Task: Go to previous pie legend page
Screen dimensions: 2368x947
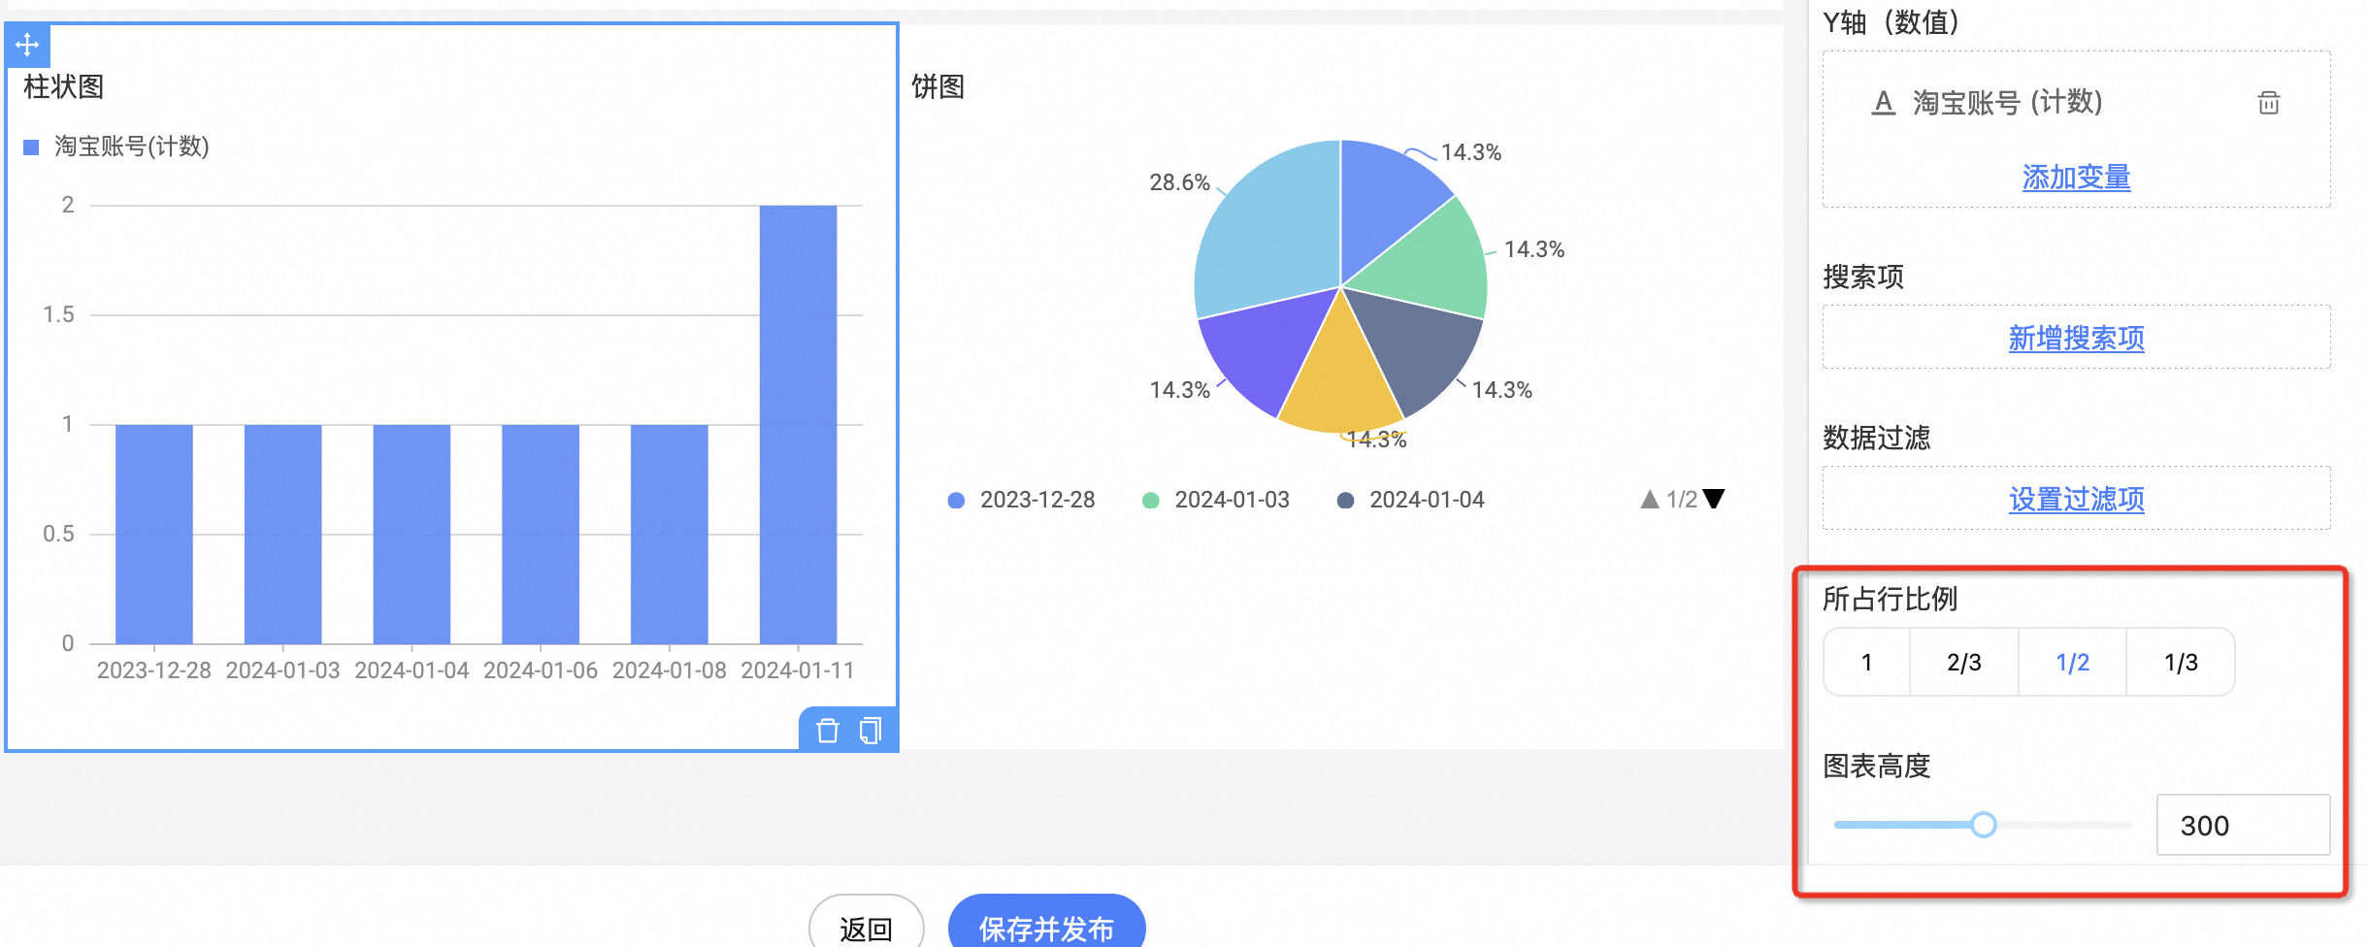Action: (1649, 500)
